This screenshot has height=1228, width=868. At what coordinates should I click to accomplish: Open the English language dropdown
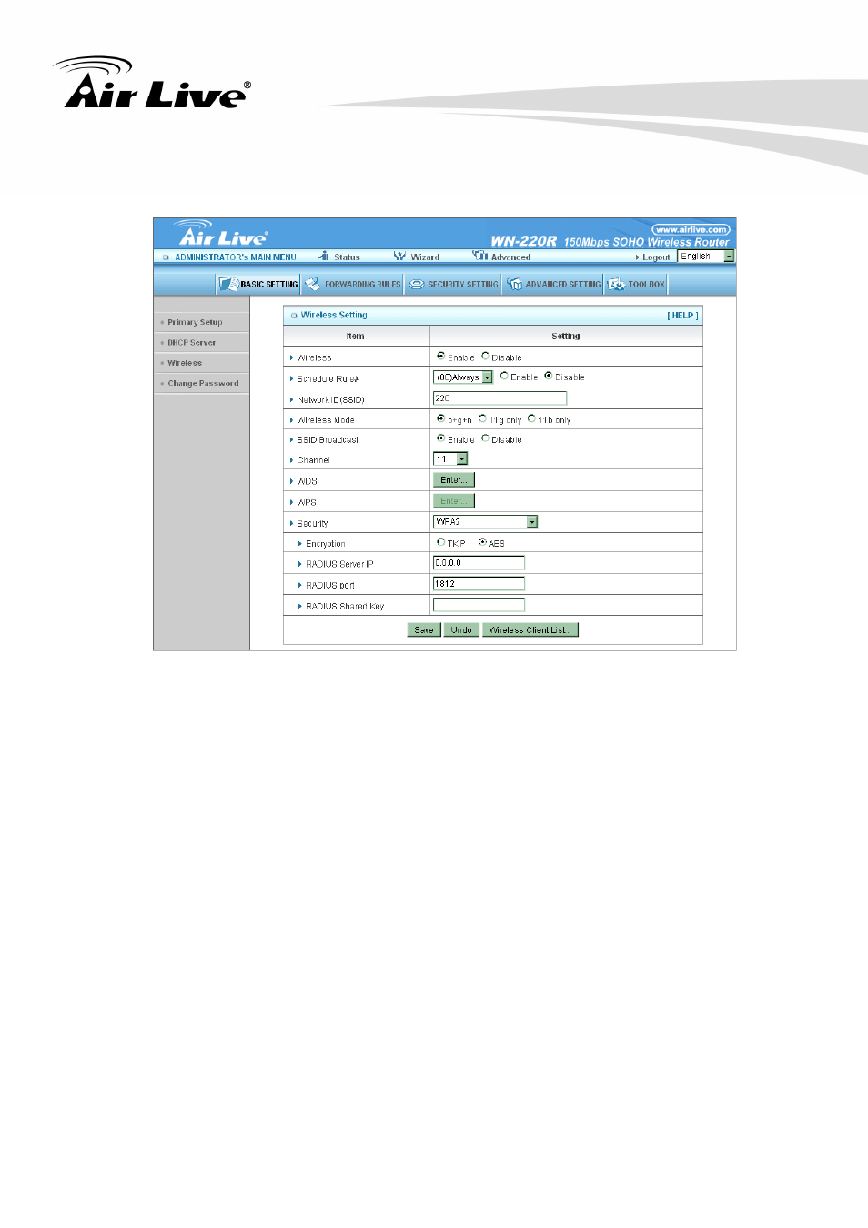point(706,257)
